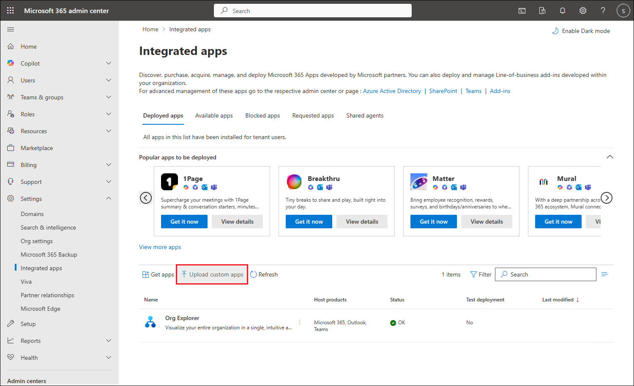The image size is (634, 386).
Task: Open more actions for Org Explorer
Action: pos(300,322)
